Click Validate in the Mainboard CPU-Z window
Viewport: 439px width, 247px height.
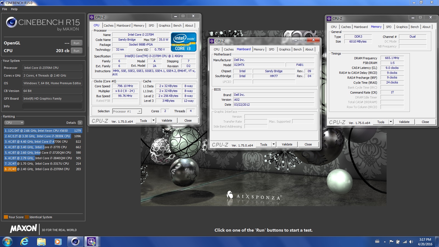(x=287, y=144)
